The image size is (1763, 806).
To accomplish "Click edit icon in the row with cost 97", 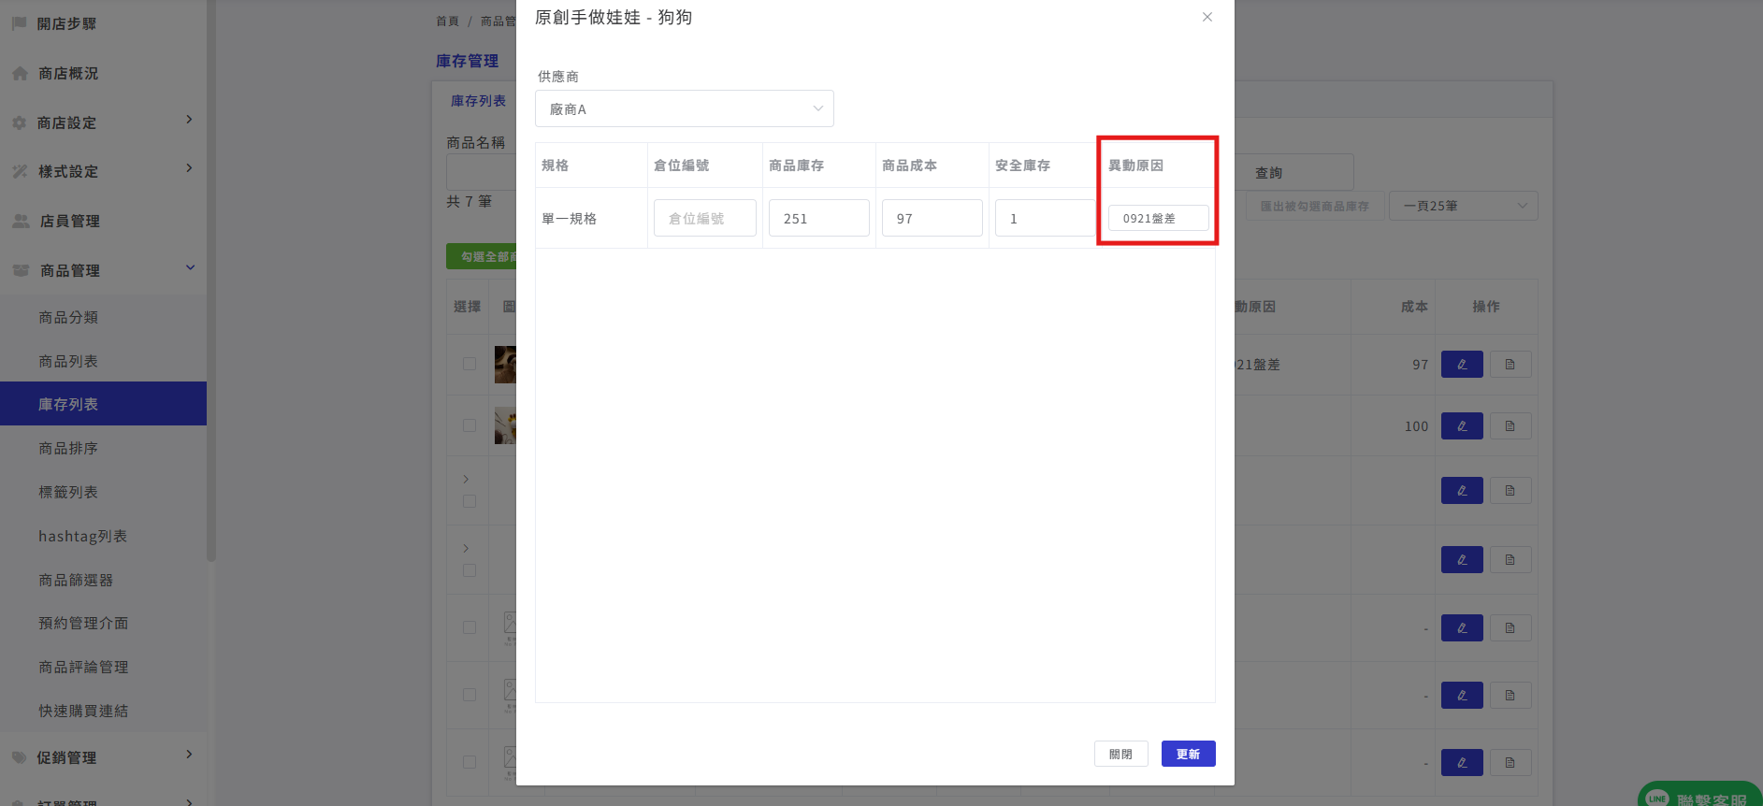I will 1462,365.
